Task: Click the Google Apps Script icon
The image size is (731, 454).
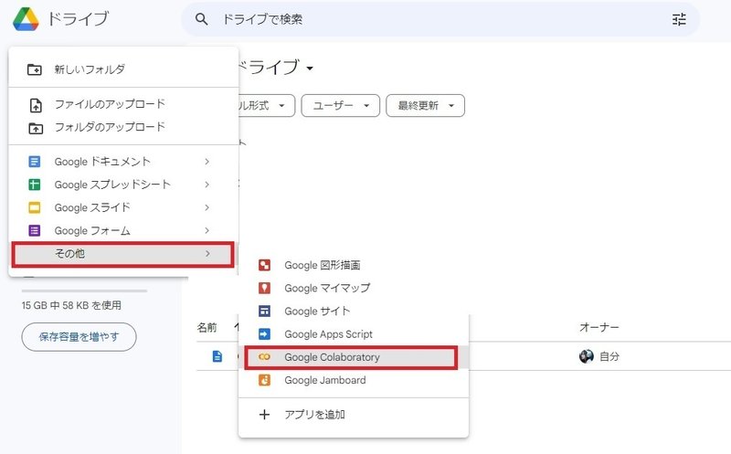Action: click(x=264, y=333)
